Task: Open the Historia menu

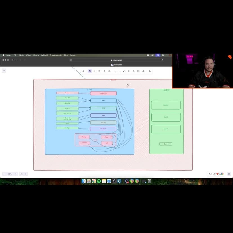Action: pyautogui.click(x=36, y=55)
